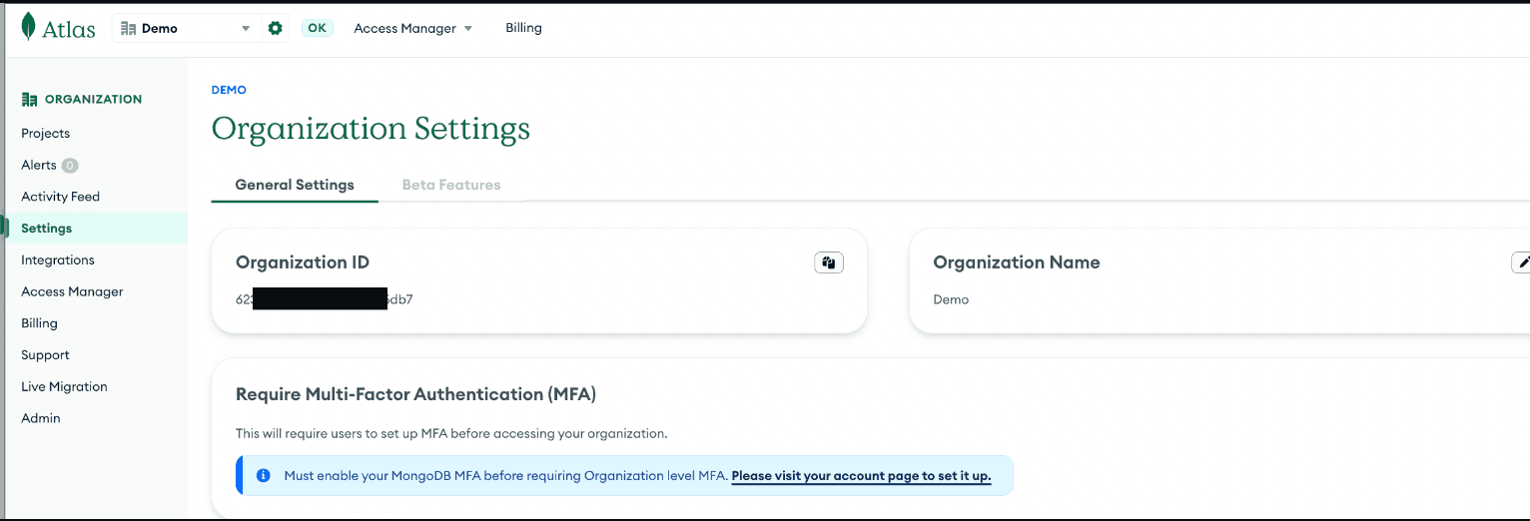Screen dimensions: 1530x521
Task: Switch to the Beta Features tab
Action: [x=451, y=185]
